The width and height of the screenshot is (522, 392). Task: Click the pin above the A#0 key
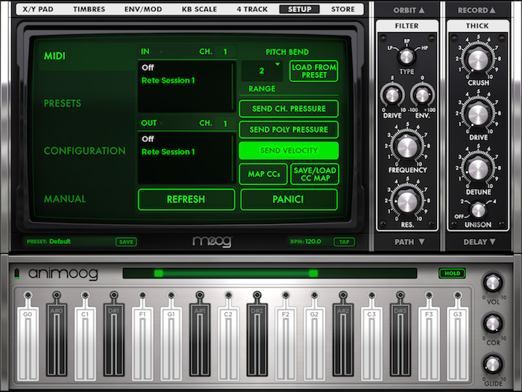point(57,295)
